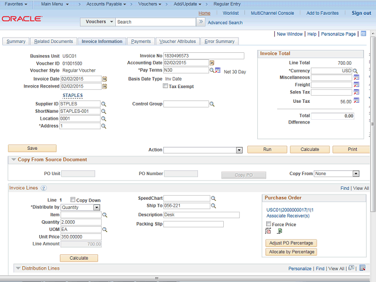Open the Copy From dropdown
The image size is (376, 282).
[x=355, y=174]
